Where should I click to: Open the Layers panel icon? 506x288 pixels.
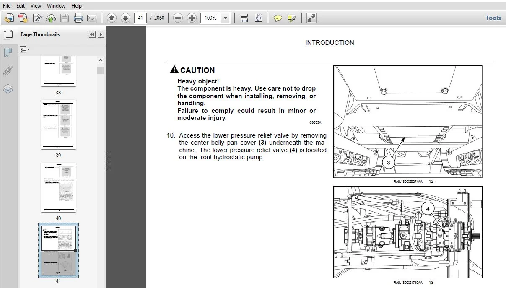[x=8, y=89]
